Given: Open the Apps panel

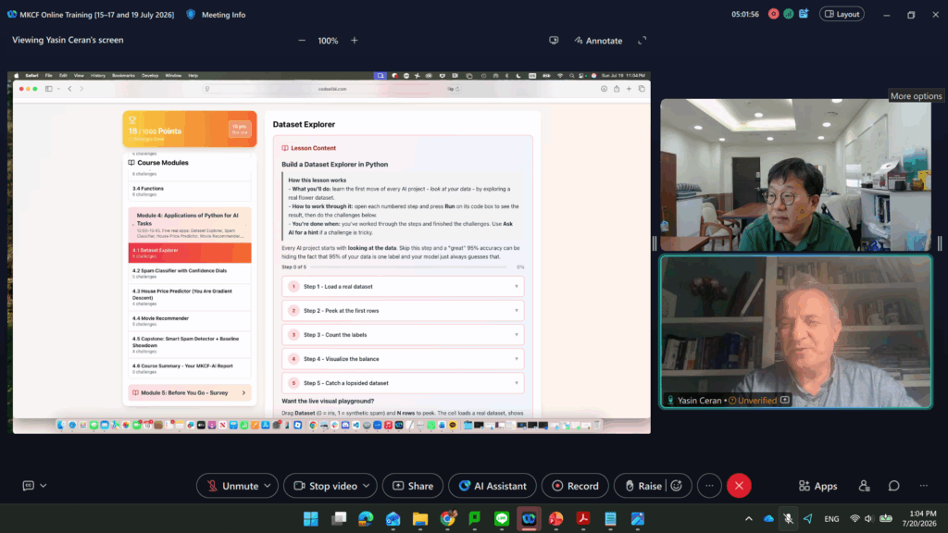Looking at the screenshot, I should coord(818,486).
